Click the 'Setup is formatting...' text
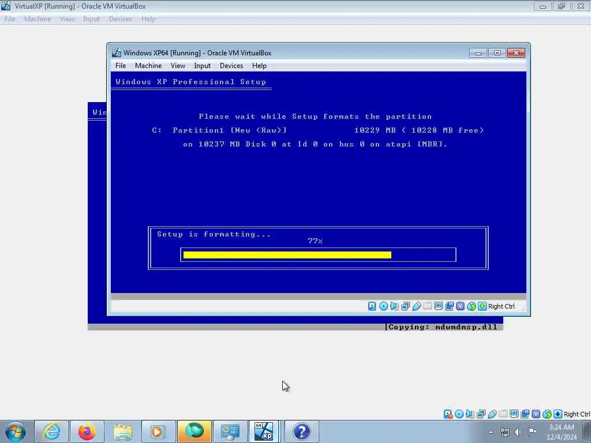The image size is (591, 443). pyautogui.click(x=214, y=234)
